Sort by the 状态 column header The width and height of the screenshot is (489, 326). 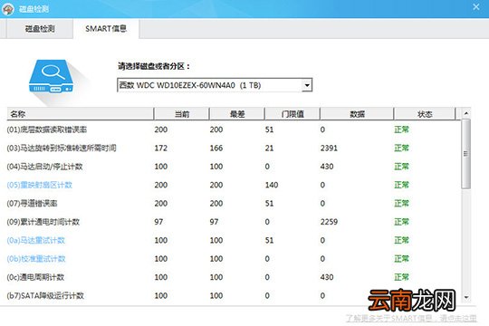click(x=425, y=114)
